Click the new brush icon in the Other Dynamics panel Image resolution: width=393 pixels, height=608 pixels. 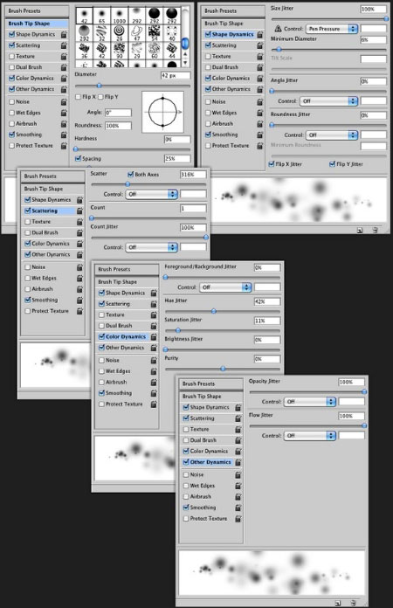[x=338, y=604]
